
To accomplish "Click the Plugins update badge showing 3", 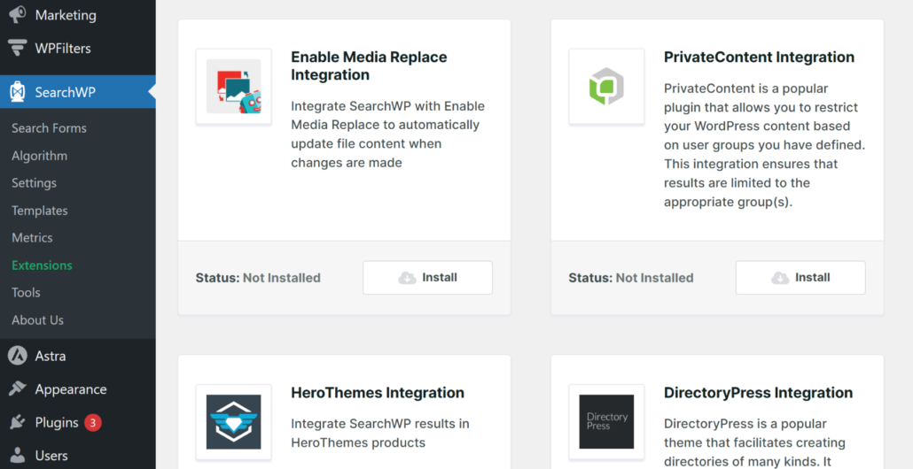I will tap(92, 422).
